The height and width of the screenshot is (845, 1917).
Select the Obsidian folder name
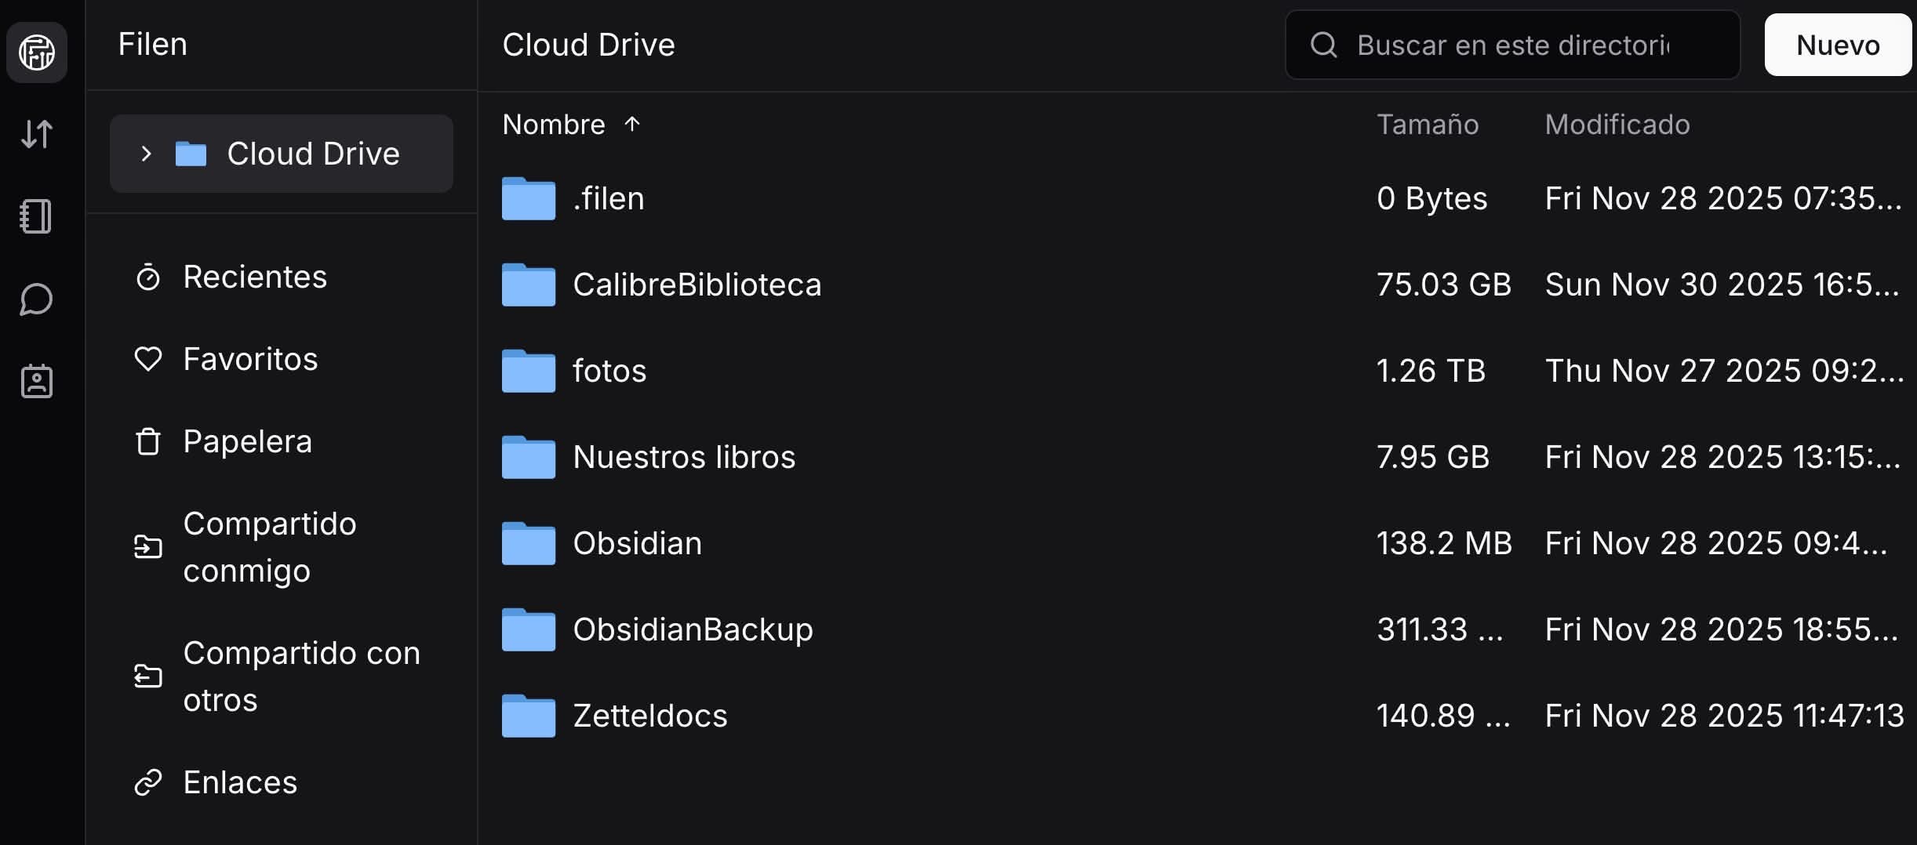(x=637, y=543)
